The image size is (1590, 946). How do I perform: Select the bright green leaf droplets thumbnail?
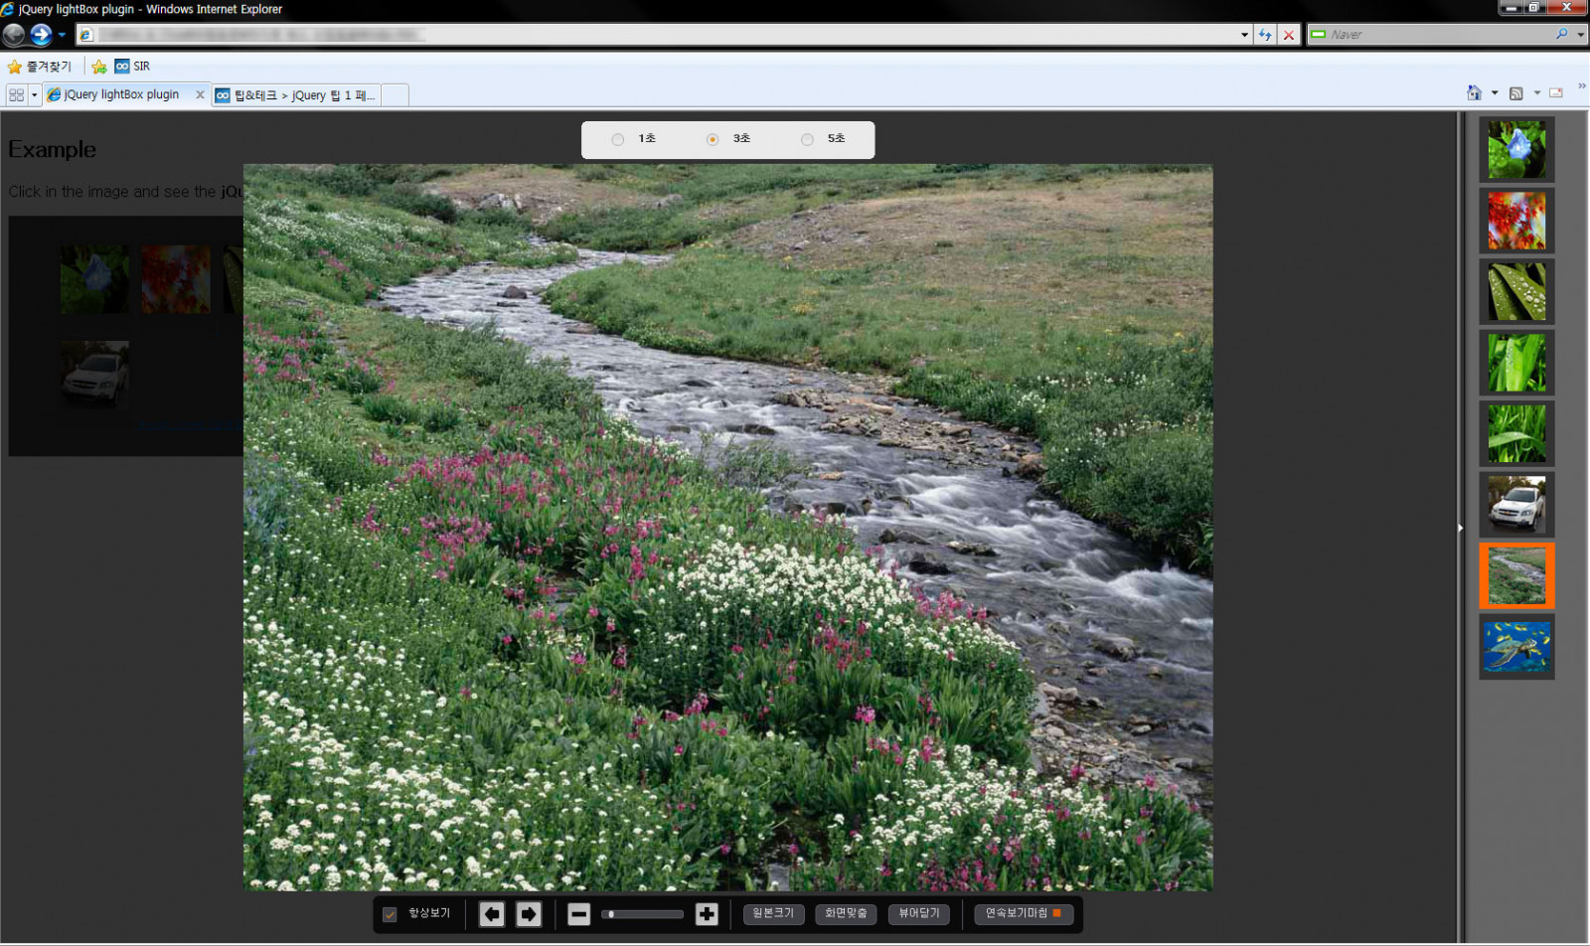1516,363
